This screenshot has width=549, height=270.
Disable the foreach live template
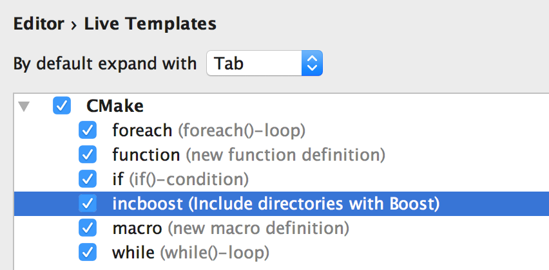(87, 130)
